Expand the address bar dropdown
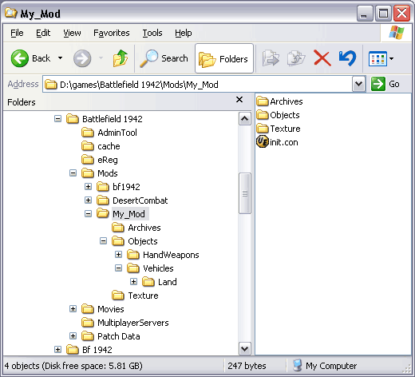Viewport: 415px width, 377px height. (x=358, y=84)
